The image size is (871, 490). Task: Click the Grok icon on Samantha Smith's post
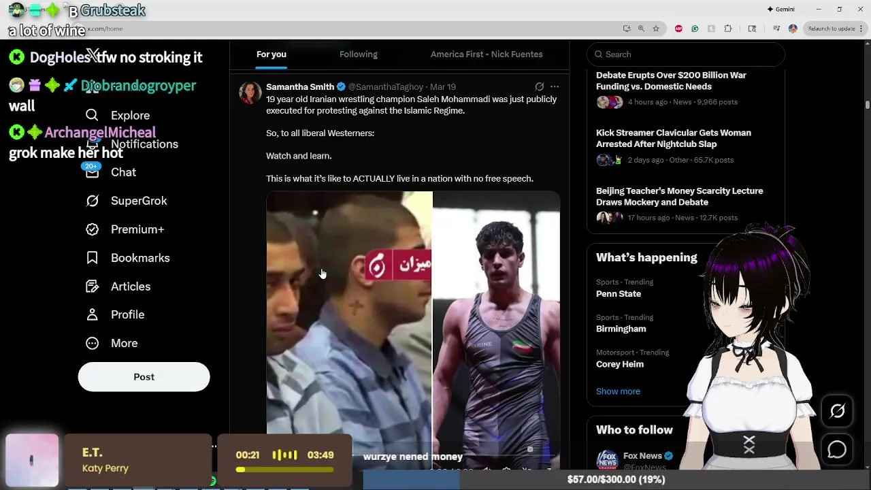539,86
